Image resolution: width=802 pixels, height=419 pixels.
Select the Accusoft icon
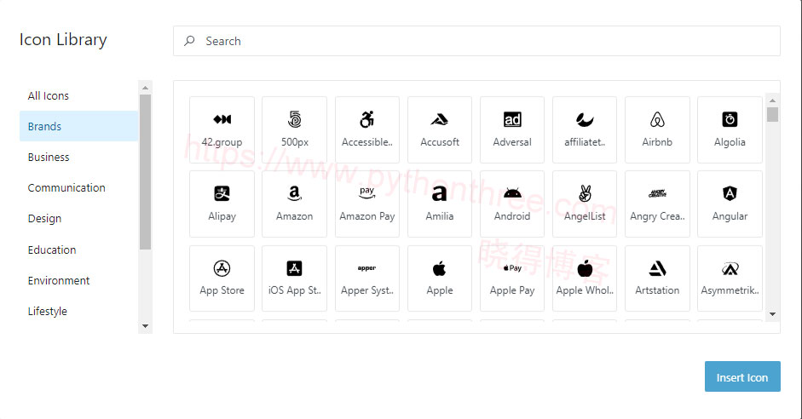click(440, 129)
